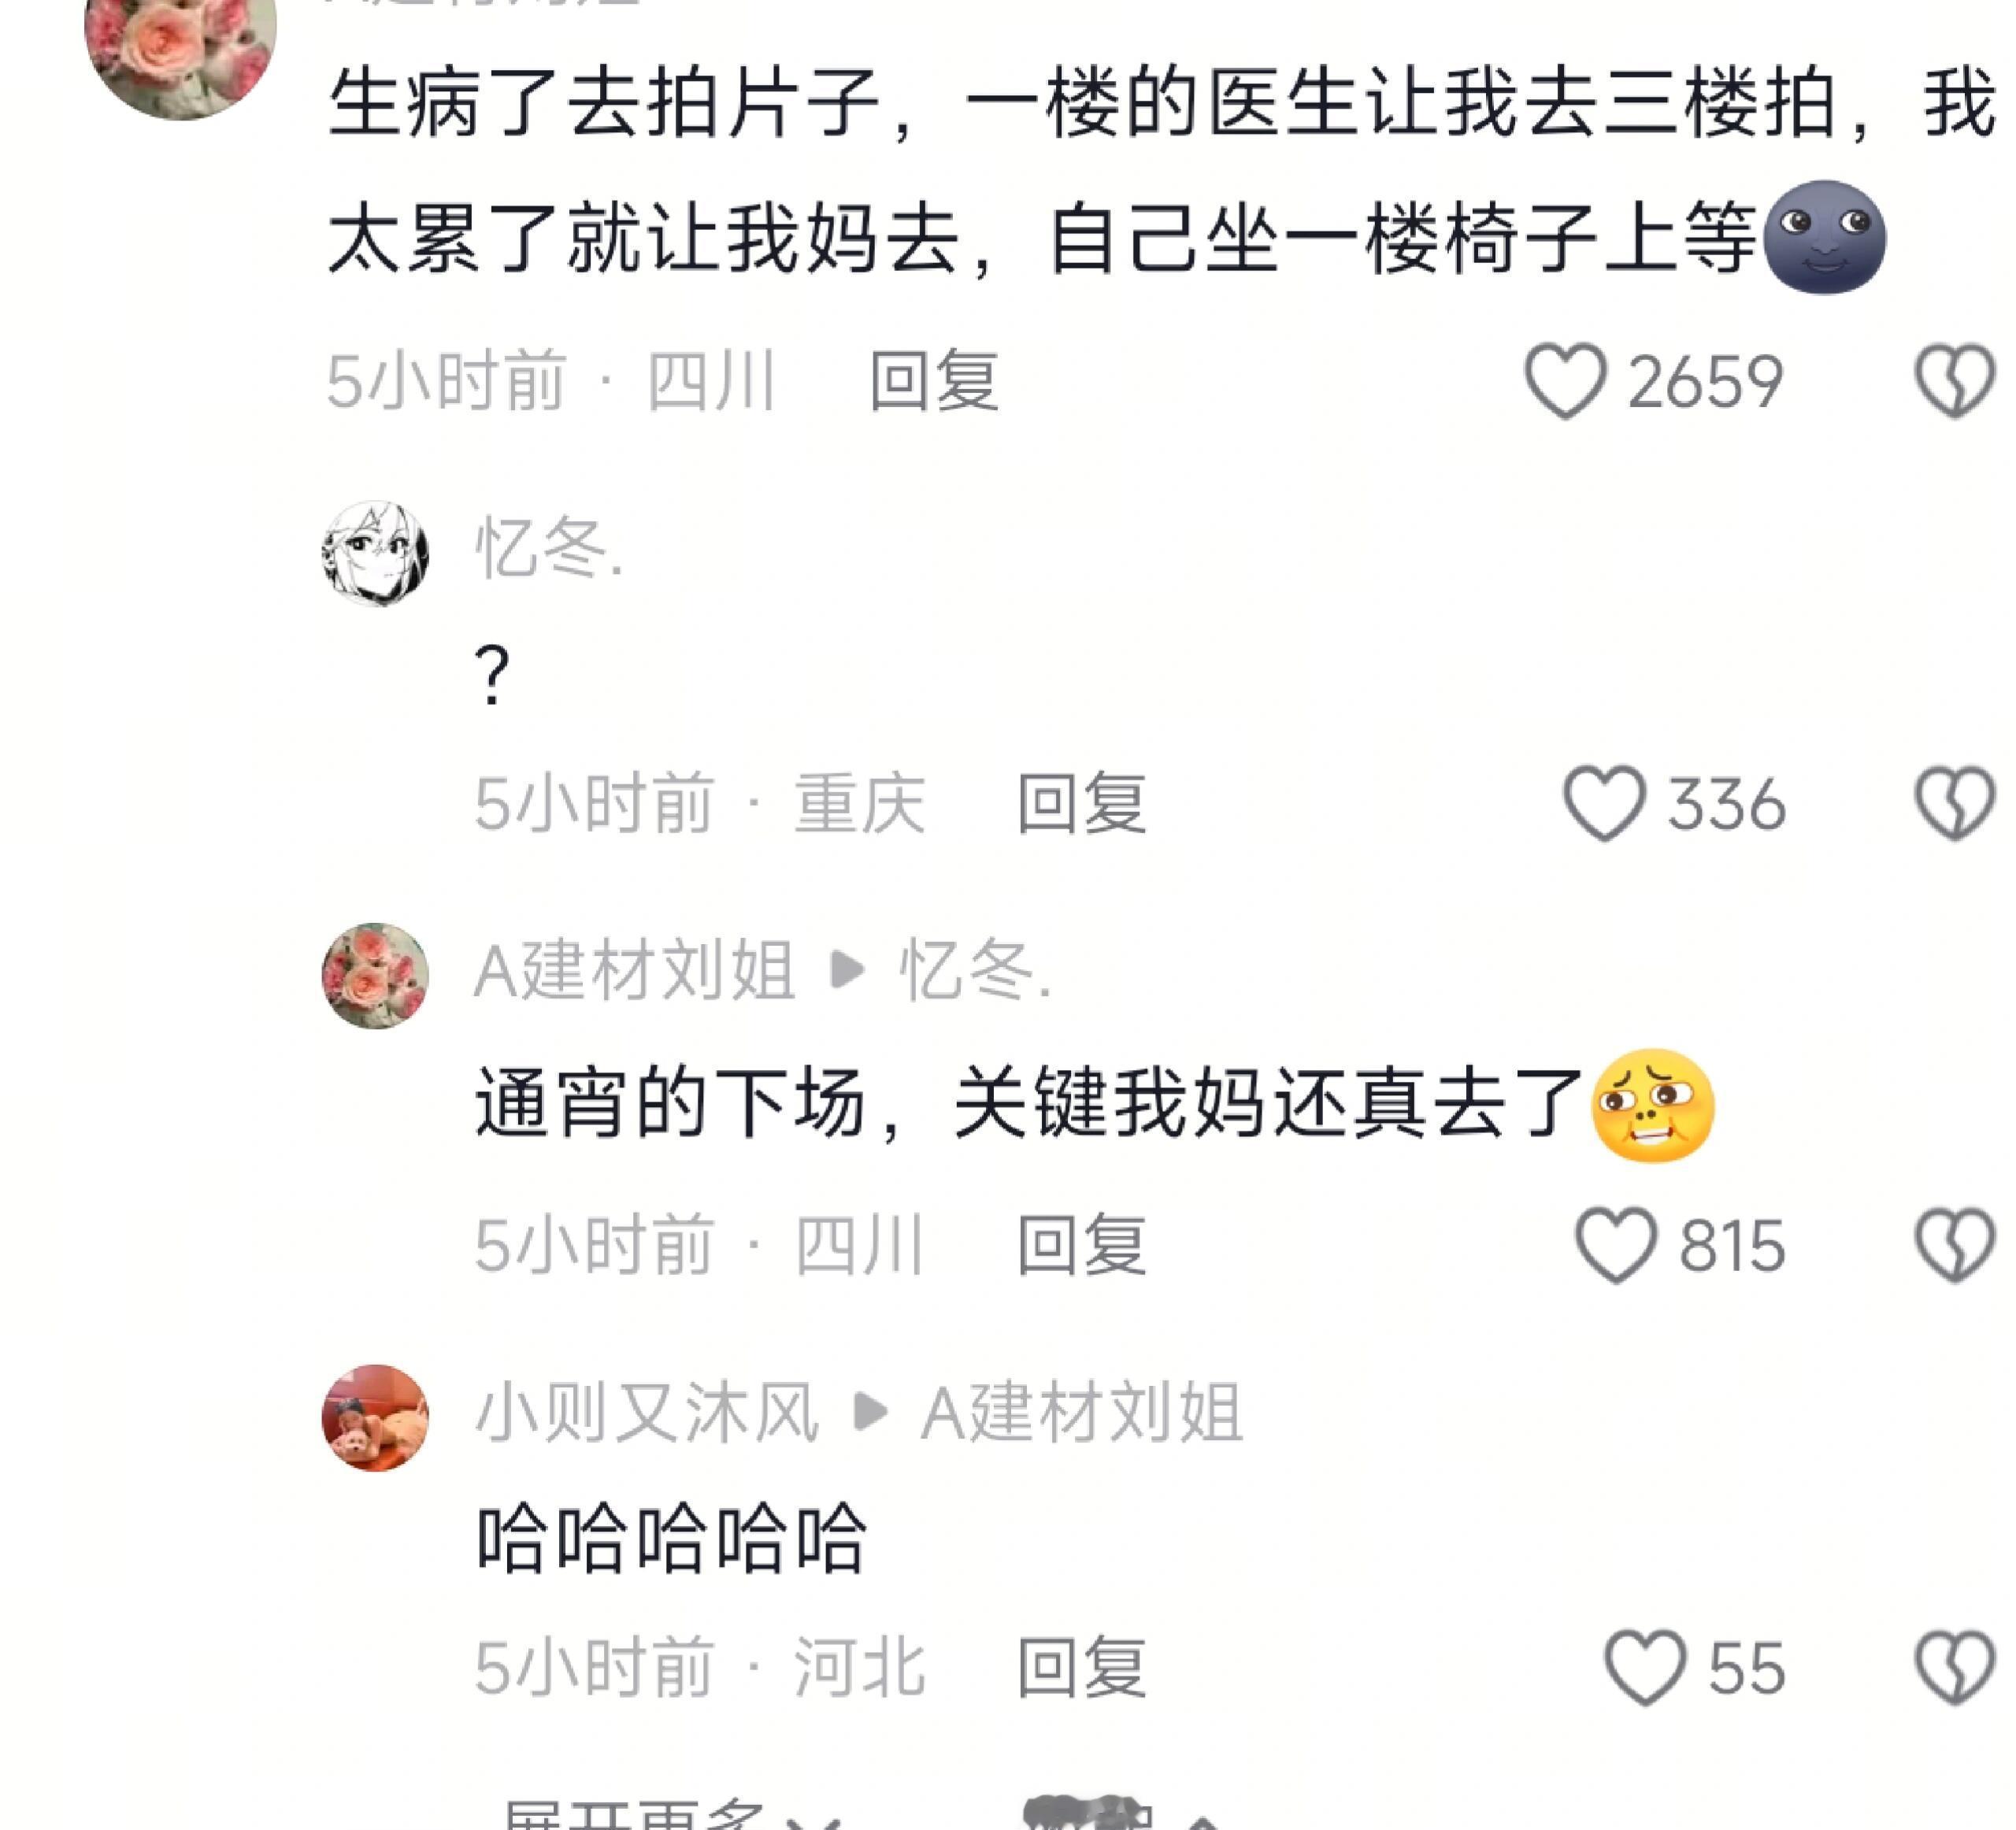
Task: Reply to 忆冬's question mark comment
Action: [x=1082, y=803]
